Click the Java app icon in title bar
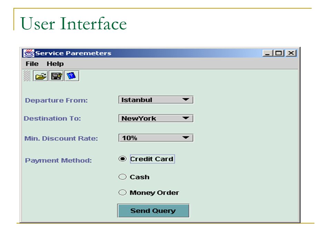Viewport: 331px width, 248px height. (29, 53)
